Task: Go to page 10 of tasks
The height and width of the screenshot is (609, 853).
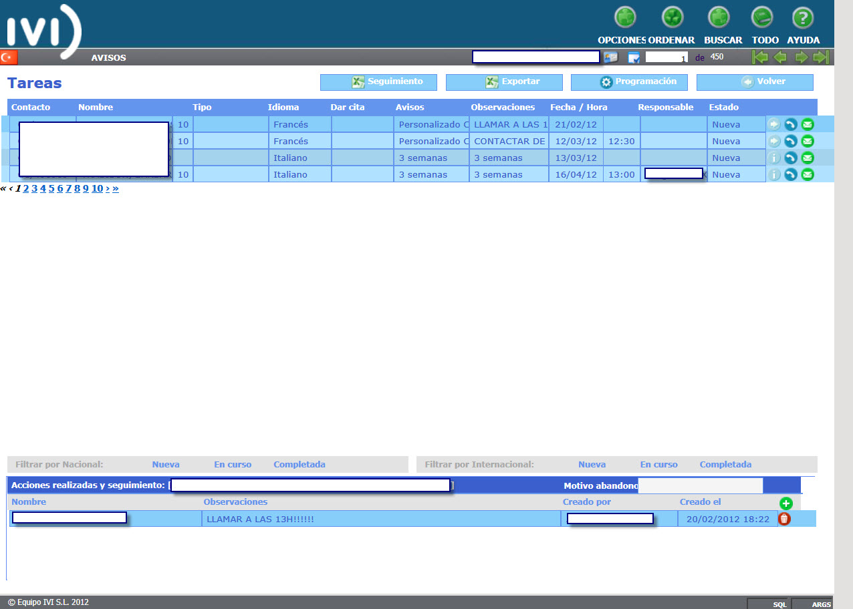Action: click(x=97, y=188)
